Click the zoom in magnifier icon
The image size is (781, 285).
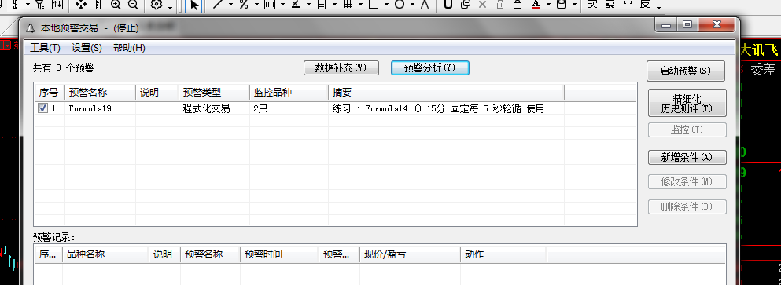[x=116, y=5]
